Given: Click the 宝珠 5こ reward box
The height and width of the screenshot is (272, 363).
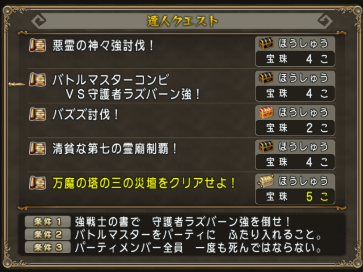Looking at the screenshot, I should (x=295, y=197).
